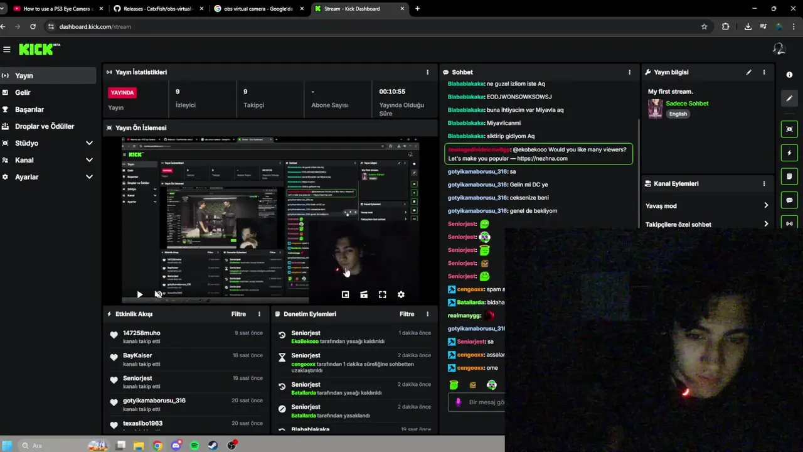Toggle the moderation actions document widget icon

[x=789, y=176]
